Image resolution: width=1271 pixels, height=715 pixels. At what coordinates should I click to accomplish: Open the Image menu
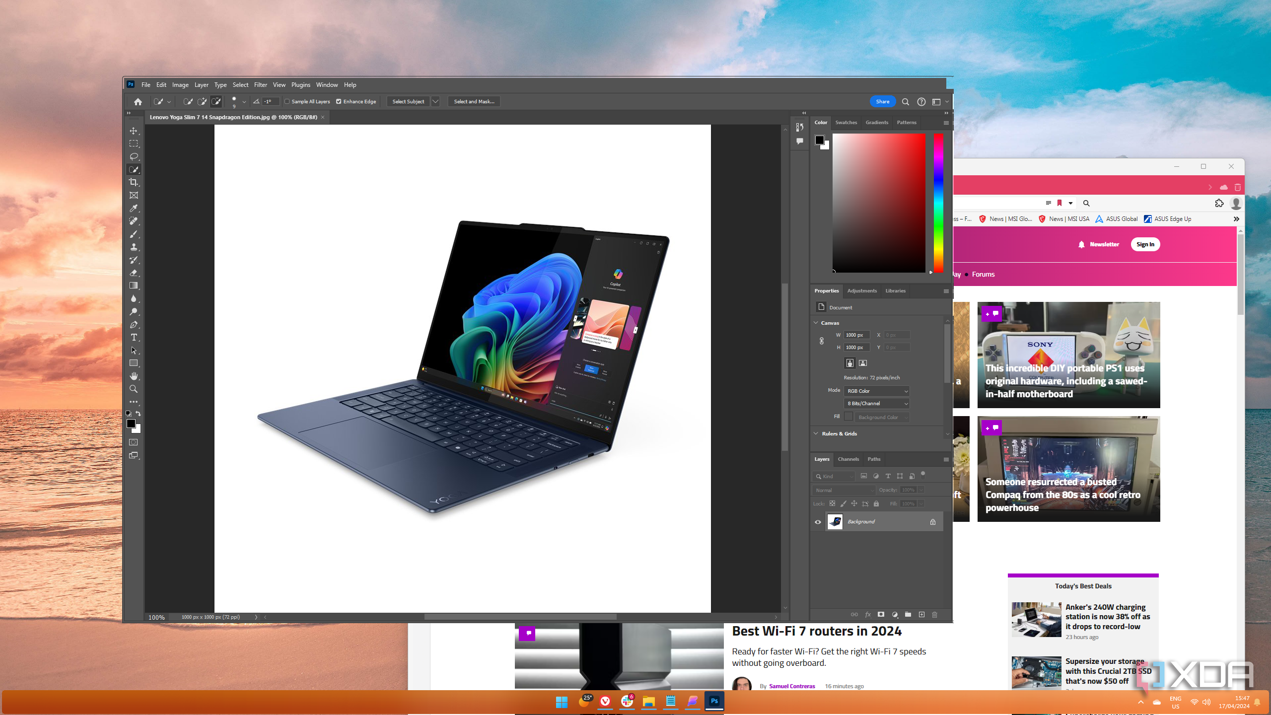point(180,85)
